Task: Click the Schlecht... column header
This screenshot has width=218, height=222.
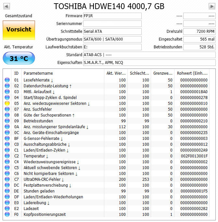Action: [139, 73]
